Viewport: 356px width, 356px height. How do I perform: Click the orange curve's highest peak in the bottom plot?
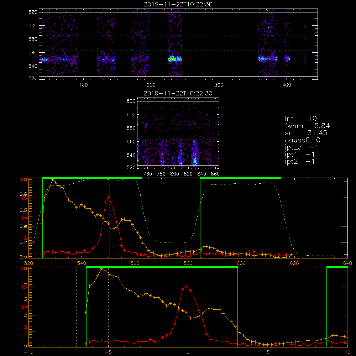[x=101, y=268]
